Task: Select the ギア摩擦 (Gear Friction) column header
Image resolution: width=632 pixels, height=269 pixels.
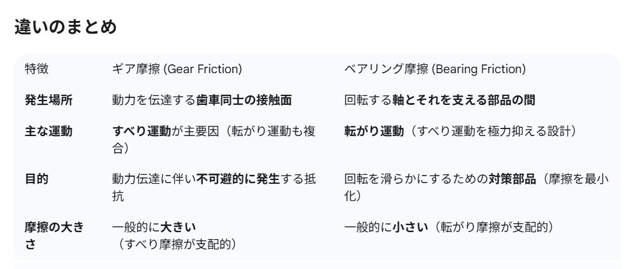Action: 177,69
